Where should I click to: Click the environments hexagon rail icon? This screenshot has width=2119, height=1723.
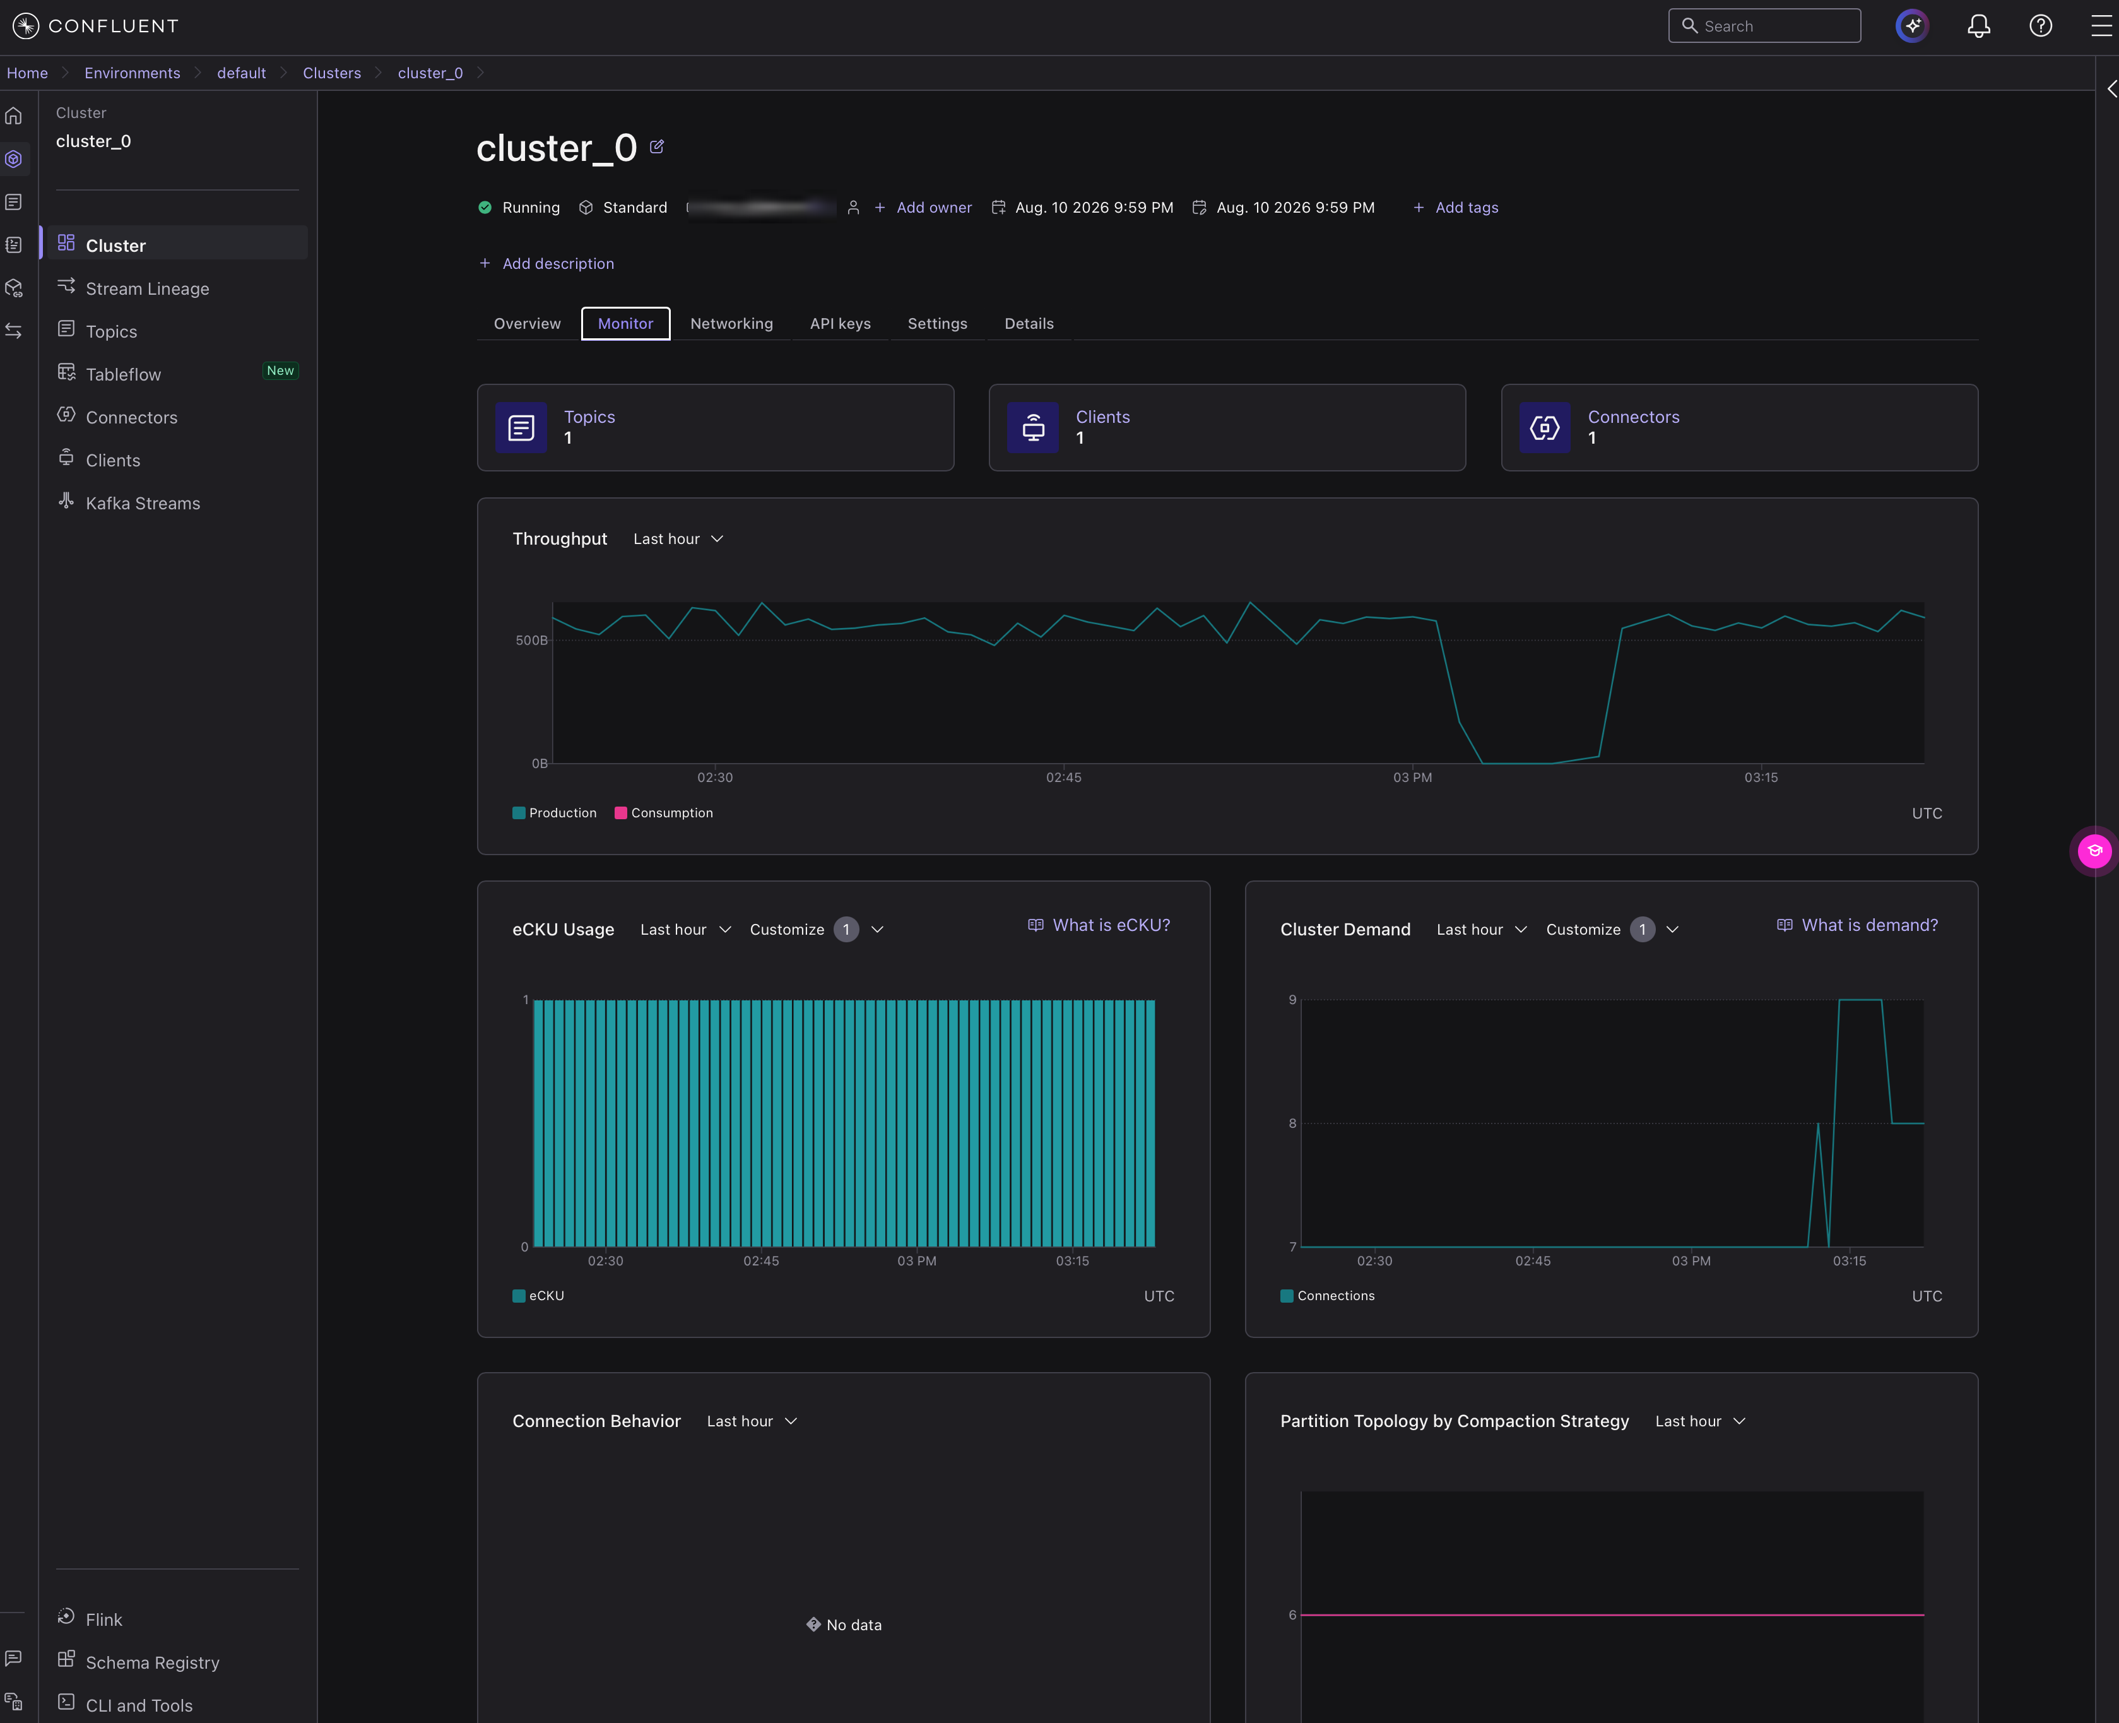[14, 159]
